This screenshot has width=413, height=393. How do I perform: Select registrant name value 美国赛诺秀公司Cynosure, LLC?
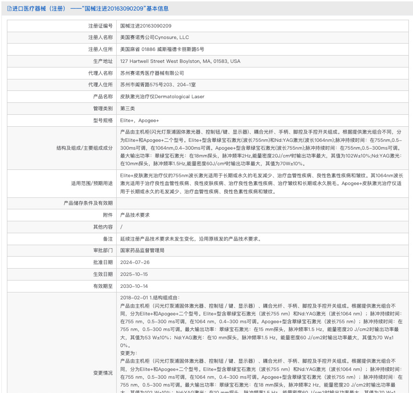click(x=154, y=38)
